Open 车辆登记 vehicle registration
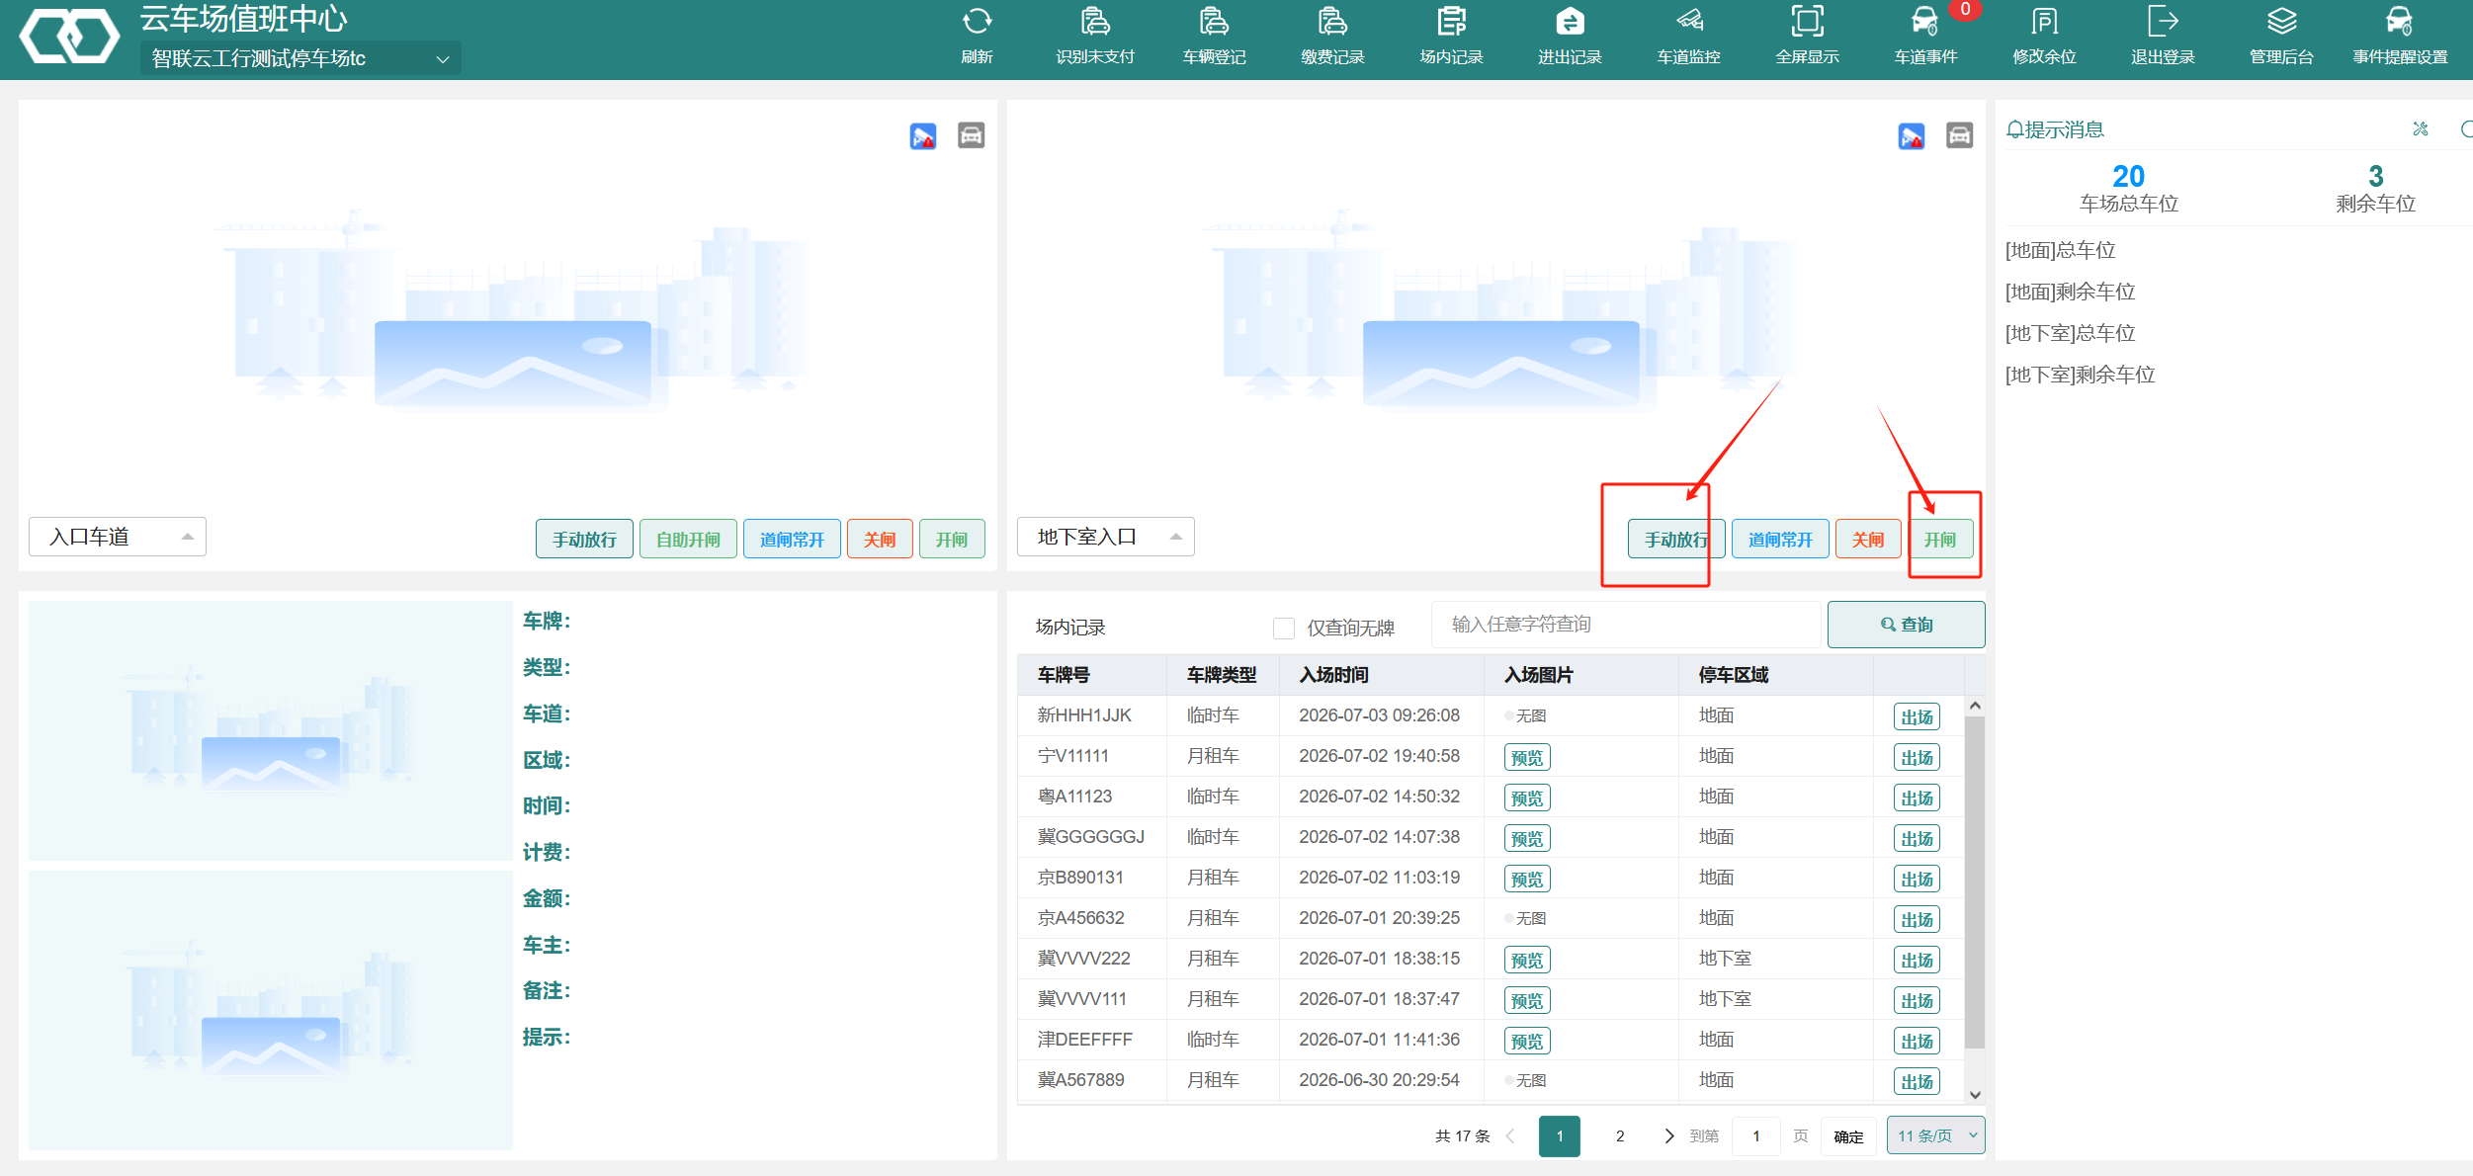The width and height of the screenshot is (2473, 1176). (1214, 37)
